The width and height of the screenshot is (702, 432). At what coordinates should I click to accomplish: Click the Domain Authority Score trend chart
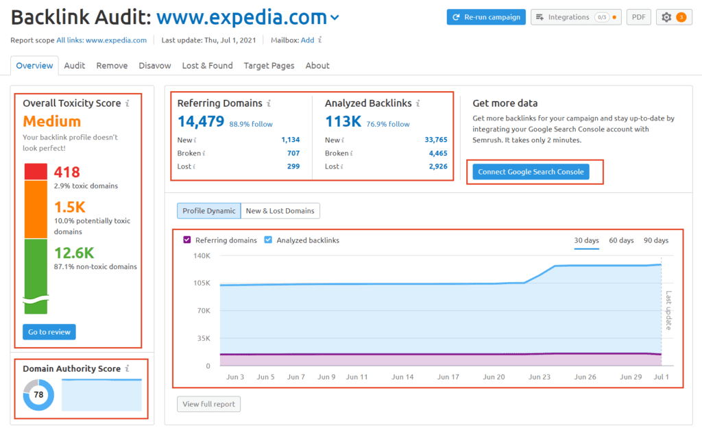point(101,395)
